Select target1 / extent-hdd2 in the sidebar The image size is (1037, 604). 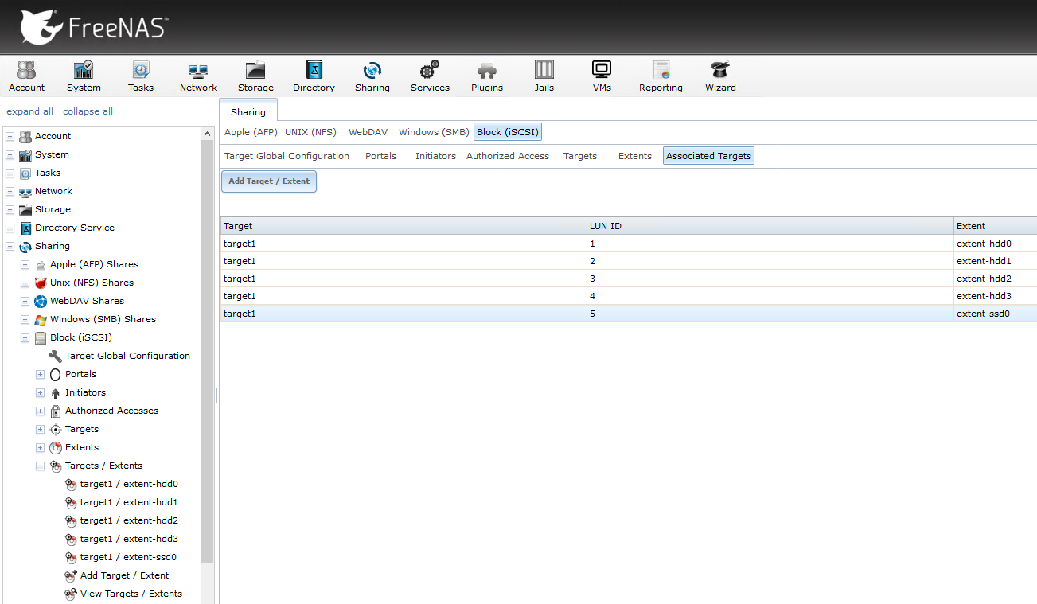tap(127, 520)
